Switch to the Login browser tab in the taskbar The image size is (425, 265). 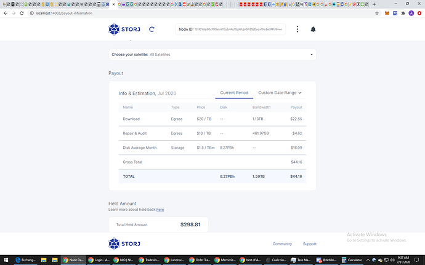pos(99,259)
